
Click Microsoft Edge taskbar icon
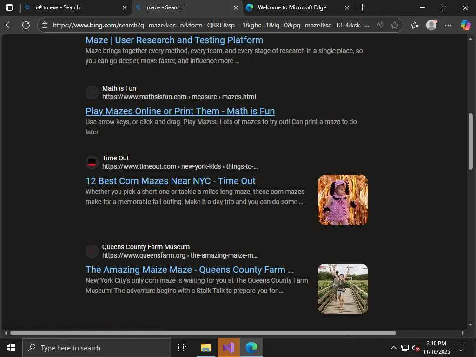pyautogui.click(x=251, y=348)
